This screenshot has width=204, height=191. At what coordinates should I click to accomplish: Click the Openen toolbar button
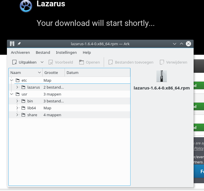[x=90, y=62]
